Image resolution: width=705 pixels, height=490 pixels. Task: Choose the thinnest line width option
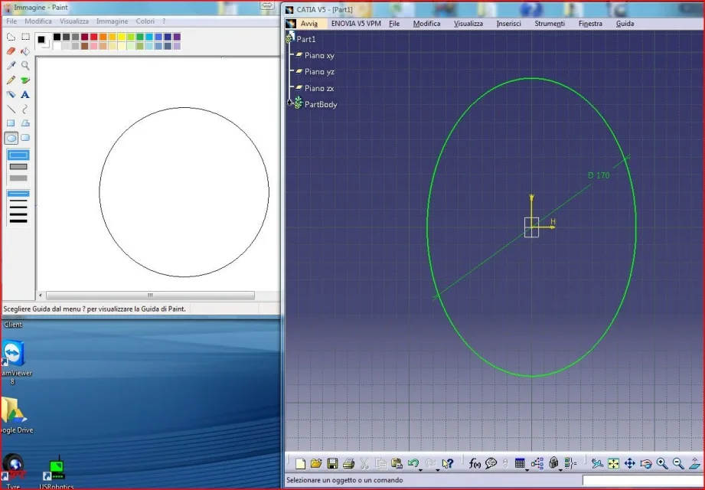(18, 194)
